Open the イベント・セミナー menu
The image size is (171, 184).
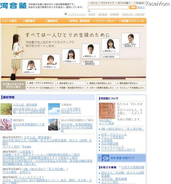pos(105,21)
